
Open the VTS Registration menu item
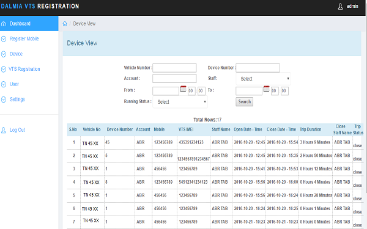pyautogui.click(x=24, y=69)
